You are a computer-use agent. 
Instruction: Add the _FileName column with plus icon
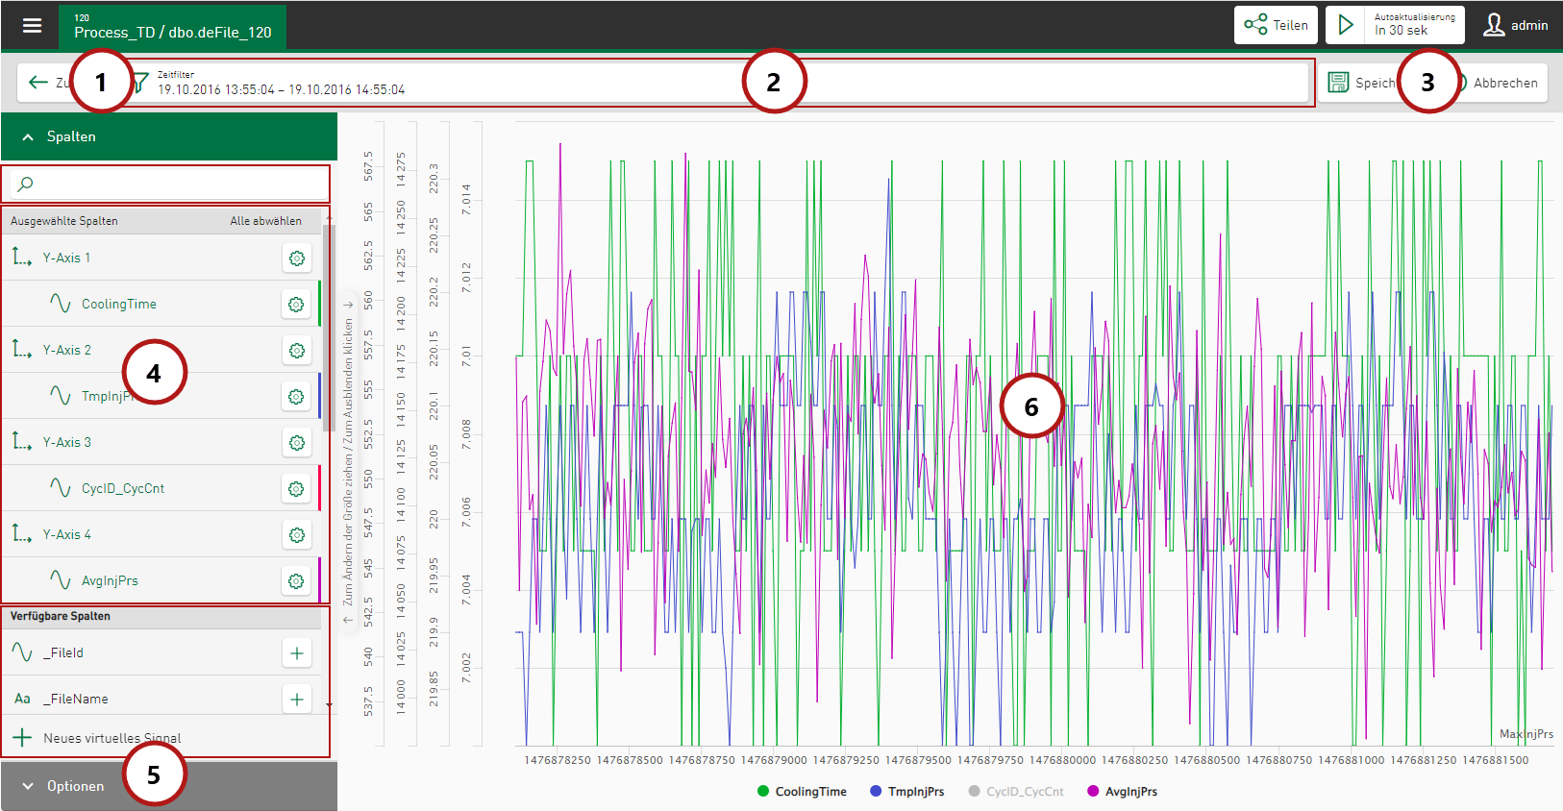[x=297, y=700]
